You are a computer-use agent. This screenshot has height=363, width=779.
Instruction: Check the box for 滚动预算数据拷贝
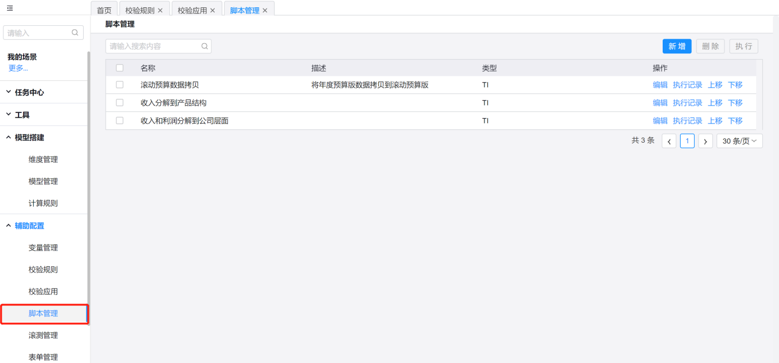[x=120, y=85]
